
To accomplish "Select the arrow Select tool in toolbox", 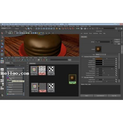I will (2, 33).
